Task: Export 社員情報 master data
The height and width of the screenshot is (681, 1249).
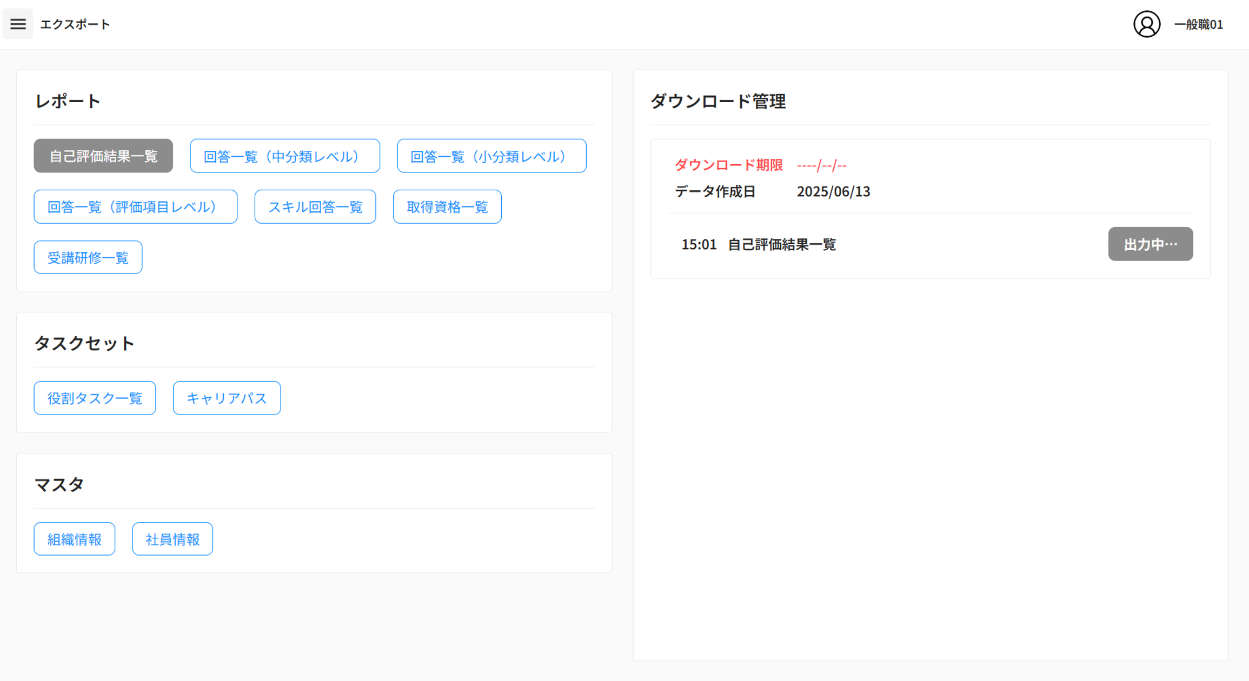Action: (172, 539)
